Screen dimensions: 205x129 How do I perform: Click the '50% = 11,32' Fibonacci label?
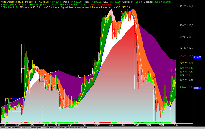(x=186, y=72)
